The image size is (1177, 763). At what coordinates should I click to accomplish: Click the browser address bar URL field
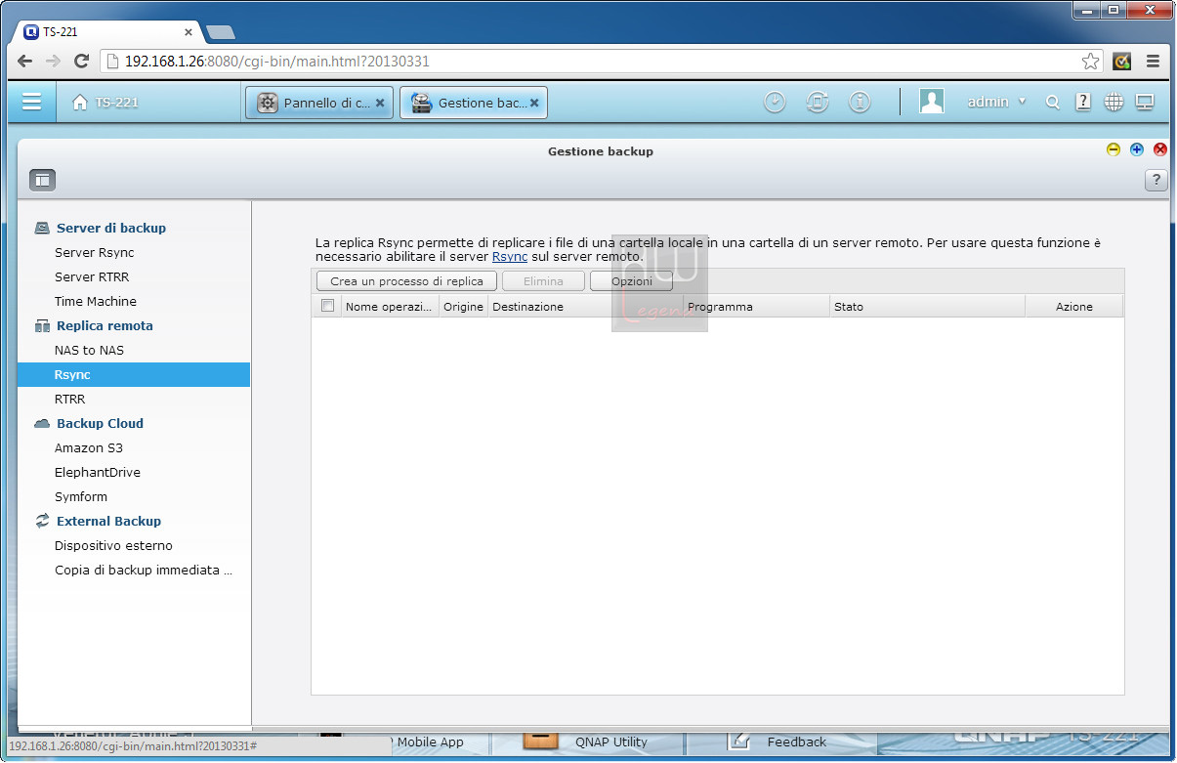(x=601, y=61)
